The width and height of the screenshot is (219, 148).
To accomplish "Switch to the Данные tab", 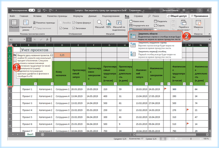I will 92,16.
